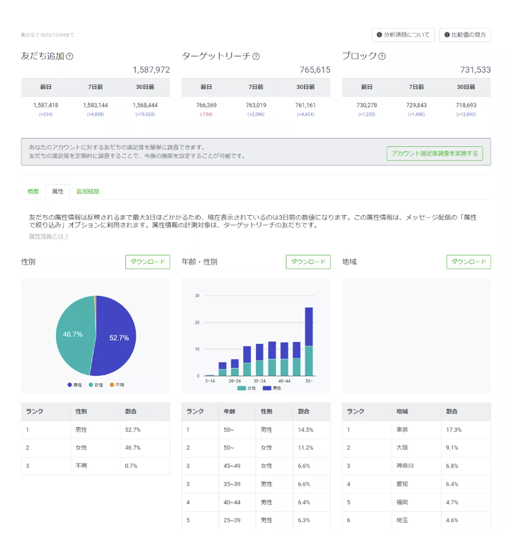Click アカウント満足度調査を実施する button
512x554 pixels.
tap(435, 153)
